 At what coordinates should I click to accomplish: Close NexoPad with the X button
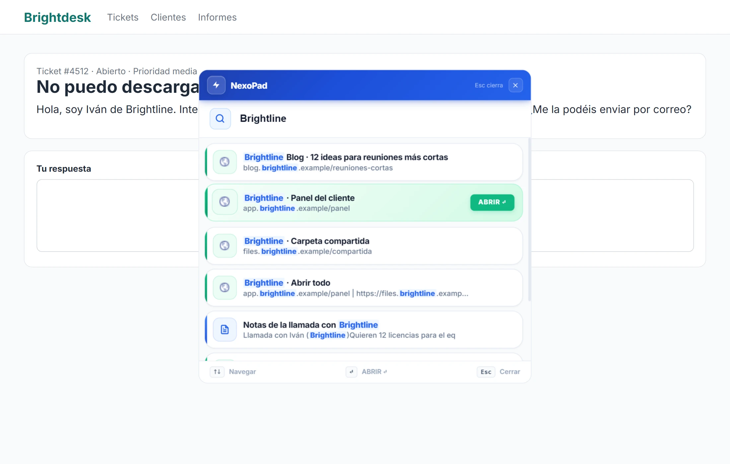[x=515, y=85]
